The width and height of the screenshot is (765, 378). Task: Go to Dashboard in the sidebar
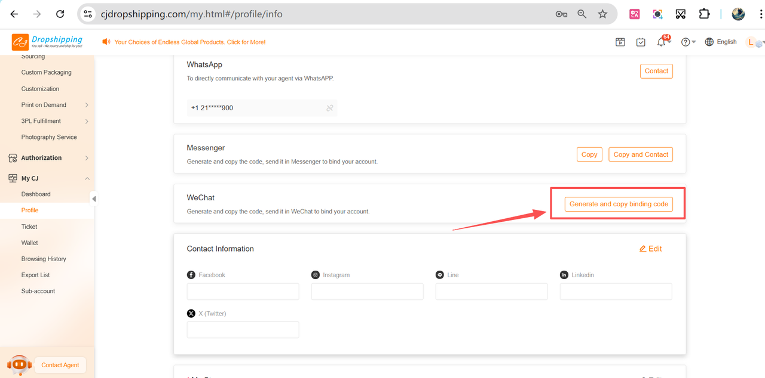(36, 194)
